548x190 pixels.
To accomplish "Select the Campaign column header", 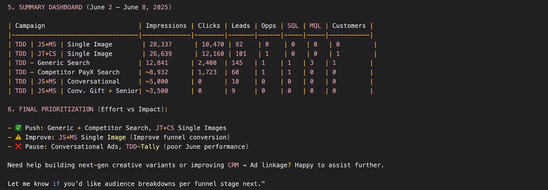I will pyautogui.click(x=30, y=26).
